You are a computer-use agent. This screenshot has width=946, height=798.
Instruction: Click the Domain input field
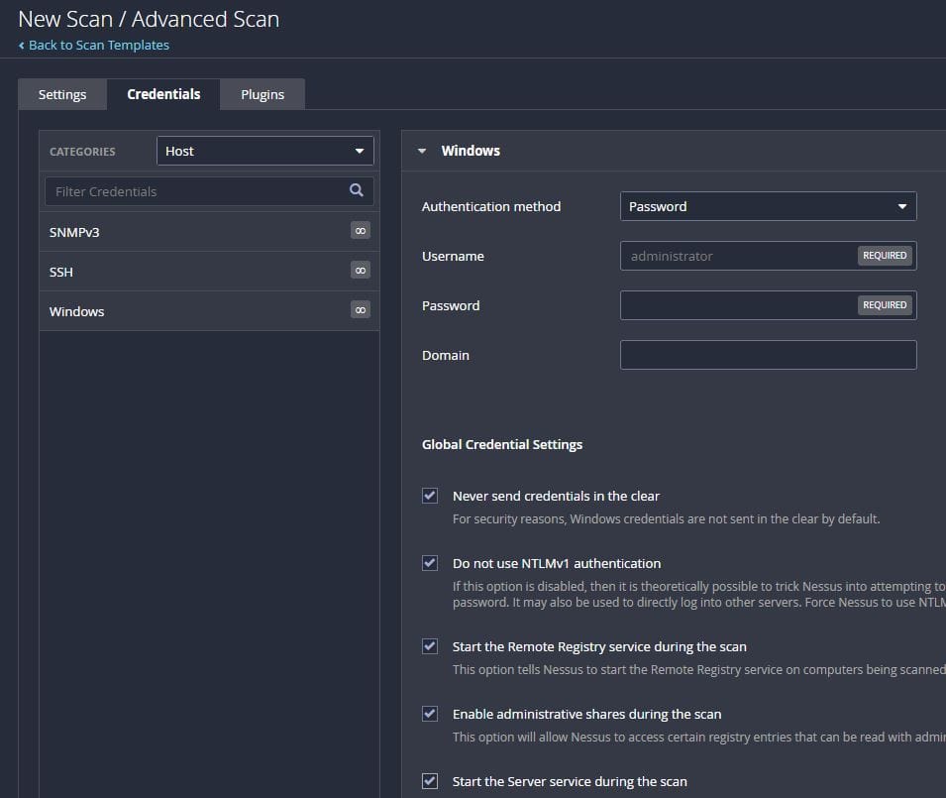tap(768, 355)
